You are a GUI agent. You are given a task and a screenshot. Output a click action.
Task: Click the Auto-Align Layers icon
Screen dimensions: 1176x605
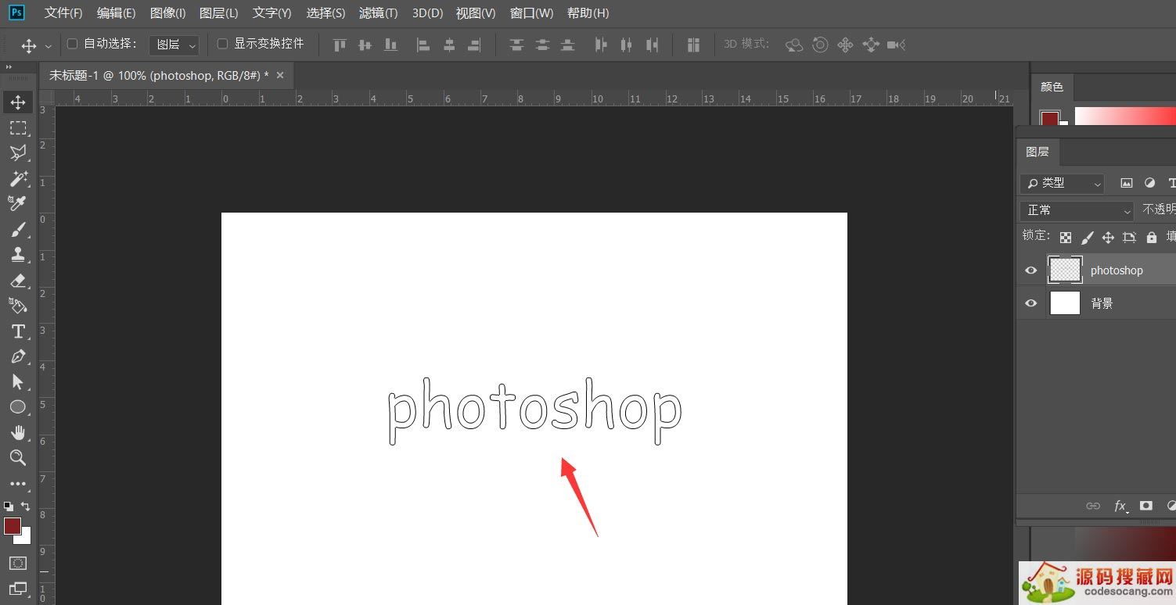pyautogui.click(x=693, y=45)
